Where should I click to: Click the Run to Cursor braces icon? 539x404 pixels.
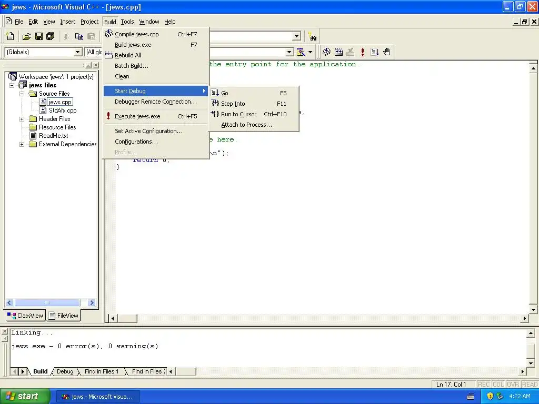tap(215, 114)
